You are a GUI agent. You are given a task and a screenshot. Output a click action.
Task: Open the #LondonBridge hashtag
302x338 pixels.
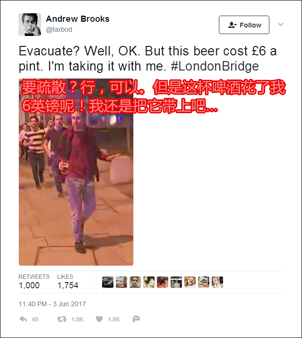[x=215, y=66]
